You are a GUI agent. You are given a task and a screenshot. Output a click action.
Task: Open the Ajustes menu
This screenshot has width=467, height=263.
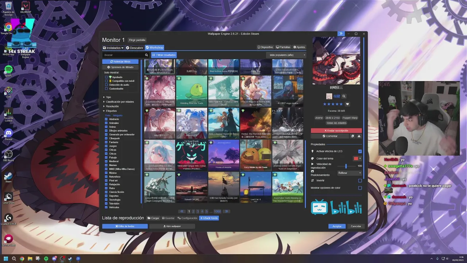point(299,47)
